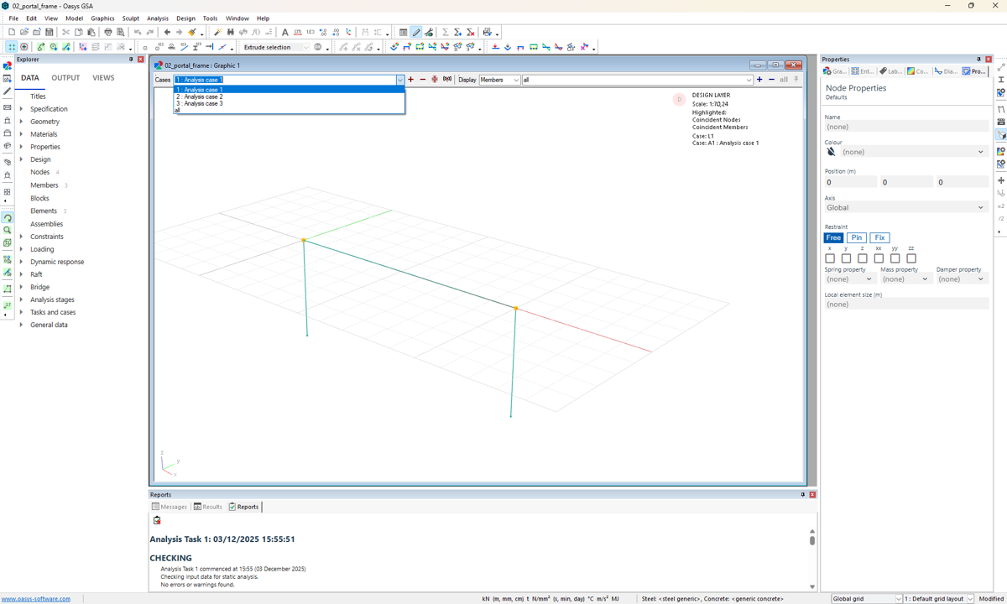Enable the zz restraint checkbox

[911, 258]
